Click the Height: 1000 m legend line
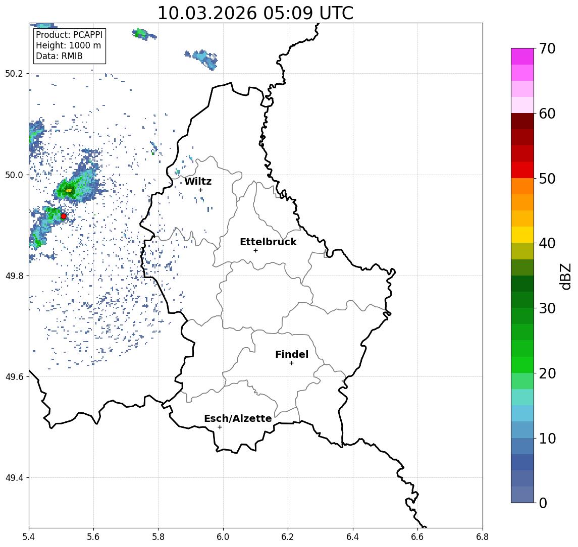The image size is (578, 547). click(68, 45)
